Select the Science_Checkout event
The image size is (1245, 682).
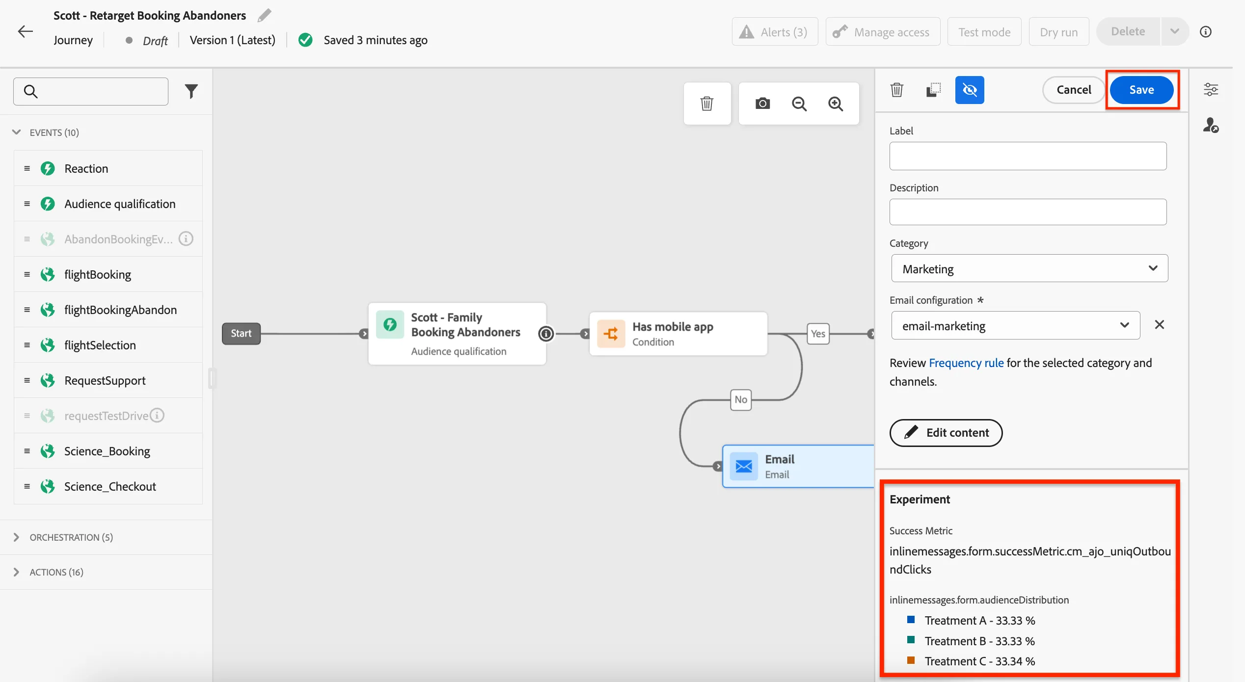(x=108, y=486)
